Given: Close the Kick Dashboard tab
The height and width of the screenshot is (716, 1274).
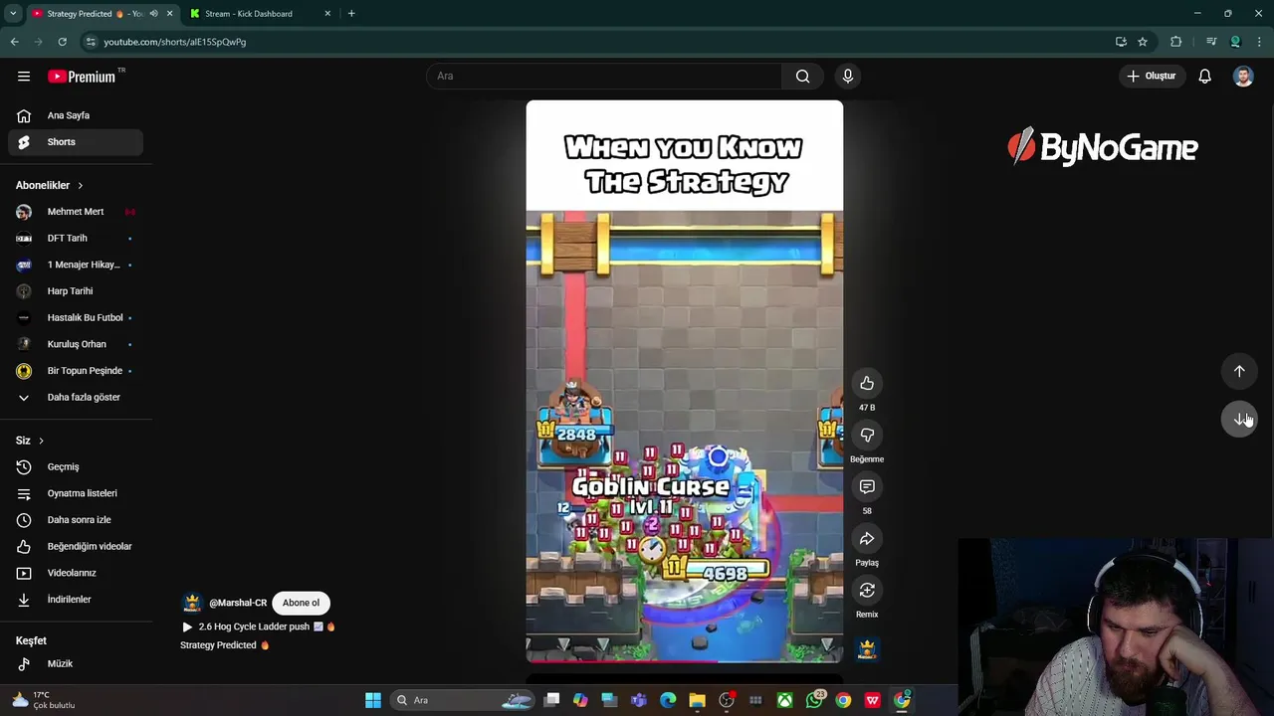Looking at the screenshot, I should tap(327, 14).
